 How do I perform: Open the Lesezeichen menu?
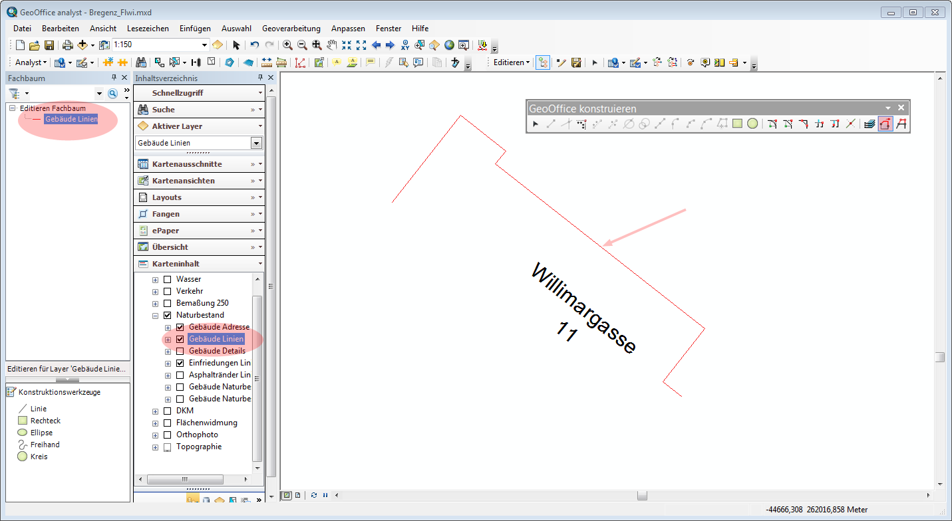click(148, 29)
